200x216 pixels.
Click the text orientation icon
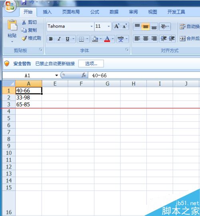[x=164, y=26]
